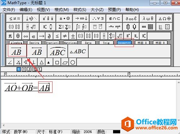Insert the square symbol
Image resolution: width=180 pixels, height=134 pixels.
(57, 62)
